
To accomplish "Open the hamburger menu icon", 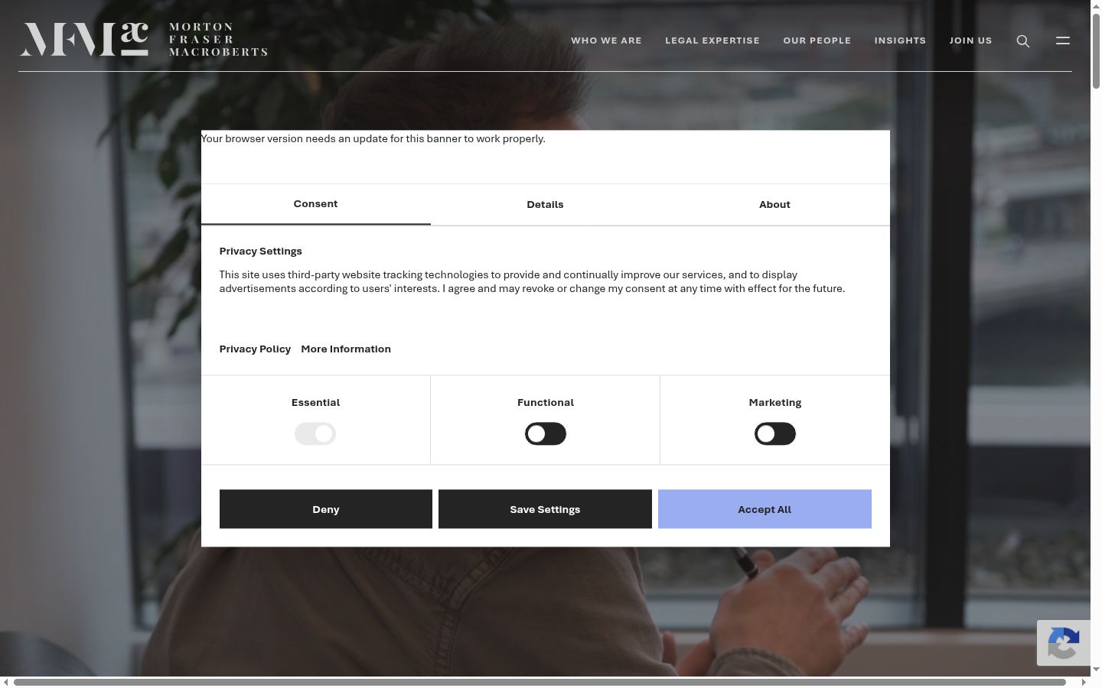I will [1063, 41].
